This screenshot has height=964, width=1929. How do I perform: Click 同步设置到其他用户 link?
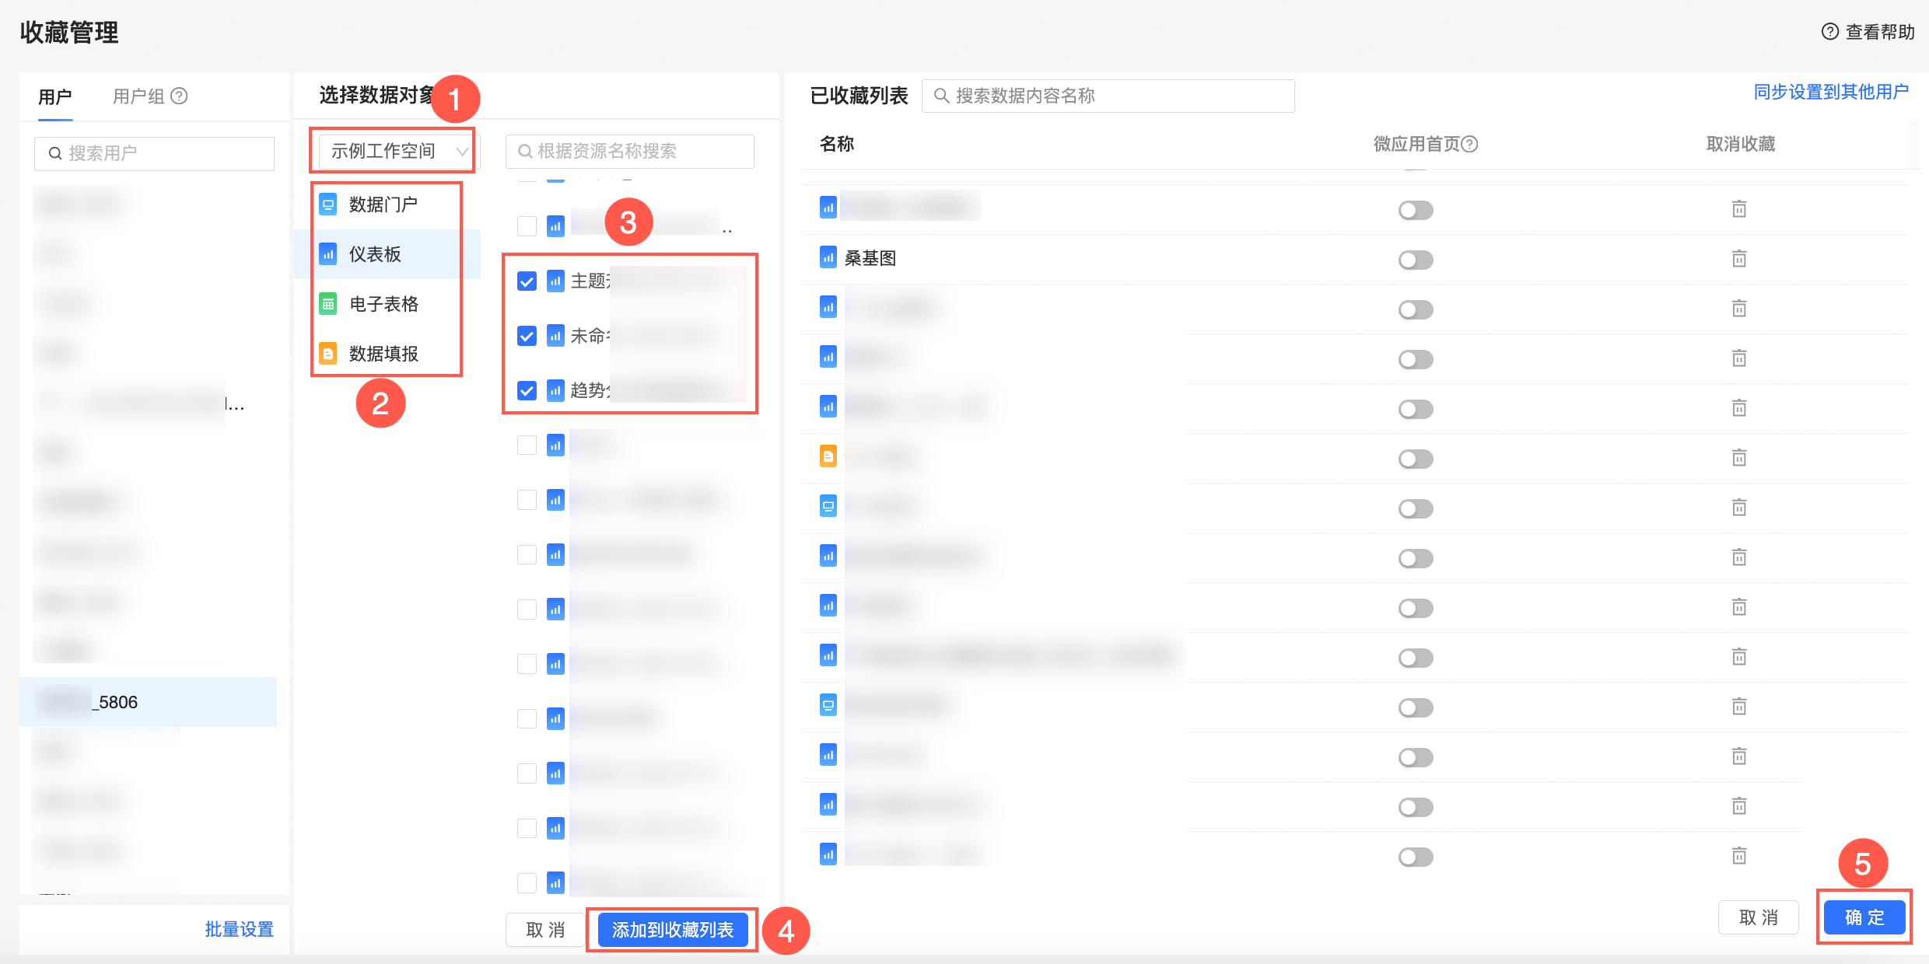[1831, 92]
